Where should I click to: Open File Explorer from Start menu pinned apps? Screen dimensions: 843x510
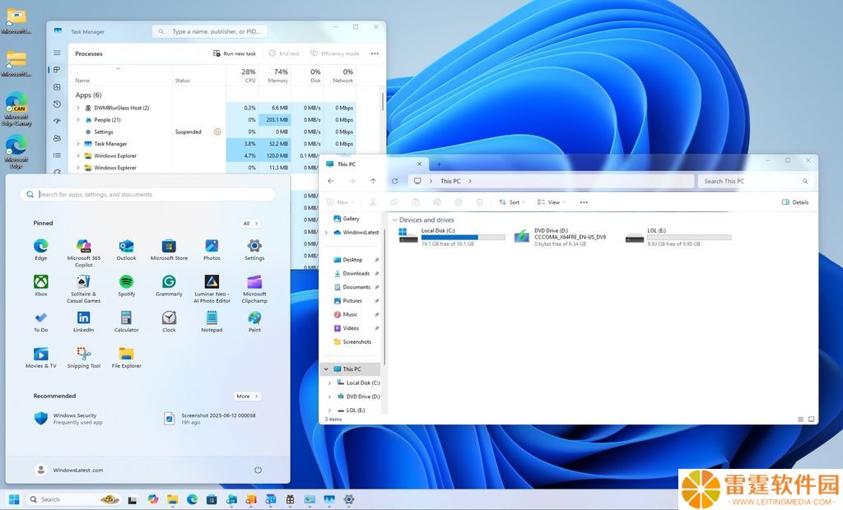126,358
